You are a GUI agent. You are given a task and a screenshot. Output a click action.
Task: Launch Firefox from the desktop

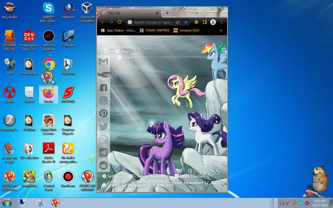click(49, 95)
